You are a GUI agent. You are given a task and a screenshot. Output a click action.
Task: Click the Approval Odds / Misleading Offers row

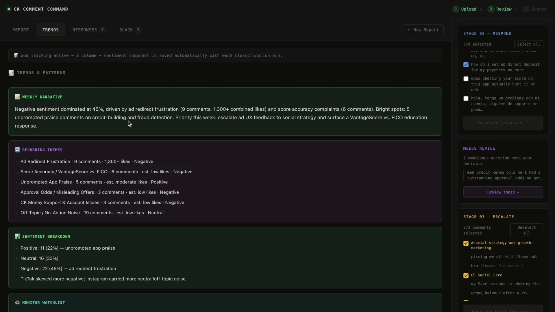[100, 192]
